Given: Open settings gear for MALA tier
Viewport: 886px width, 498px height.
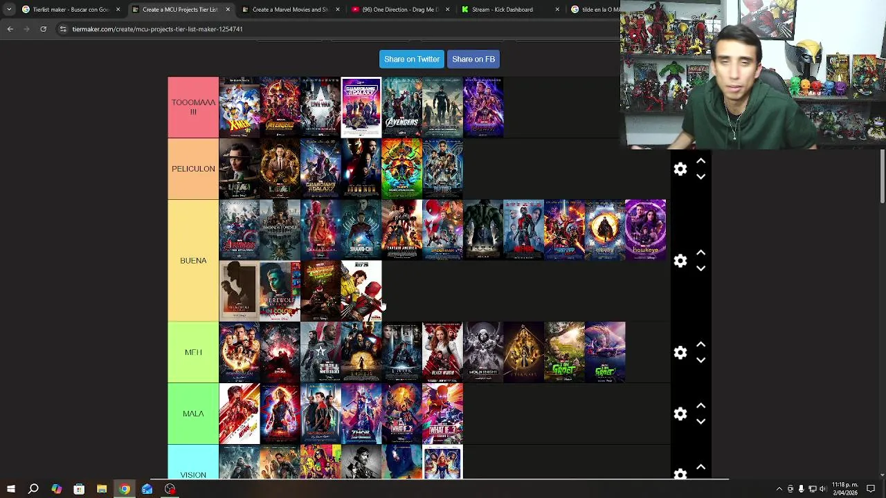Looking at the screenshot, I should [680, 414].
